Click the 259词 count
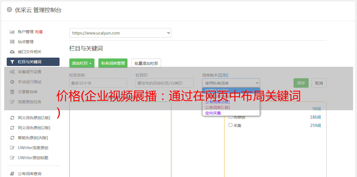 315,126
